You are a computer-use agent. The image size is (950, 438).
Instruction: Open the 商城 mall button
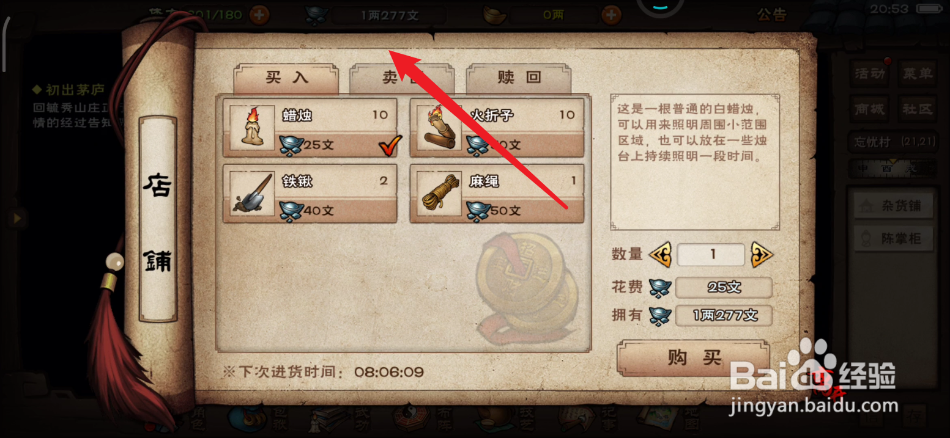click(870, 109)
